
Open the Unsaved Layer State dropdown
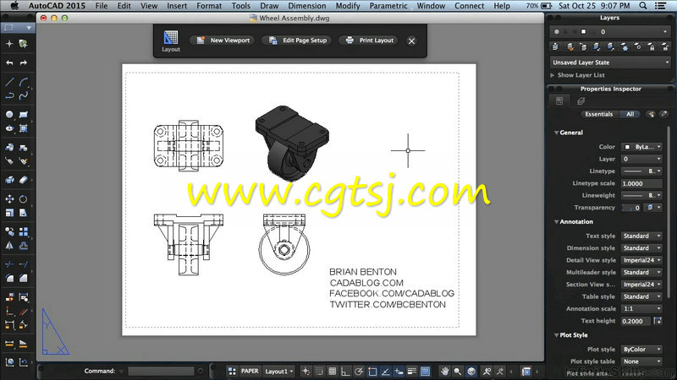(610, 62)
